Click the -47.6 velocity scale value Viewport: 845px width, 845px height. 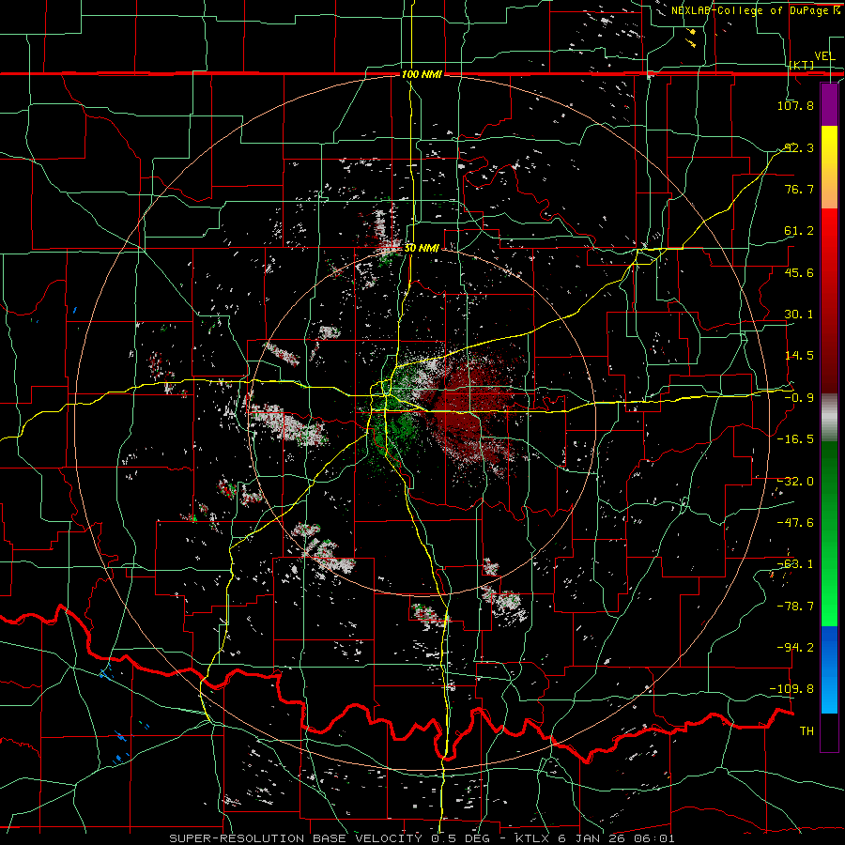[795, 523]
